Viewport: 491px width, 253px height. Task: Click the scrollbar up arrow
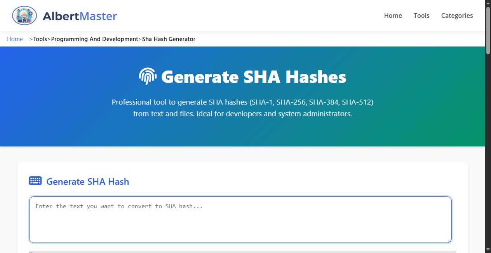488,3
